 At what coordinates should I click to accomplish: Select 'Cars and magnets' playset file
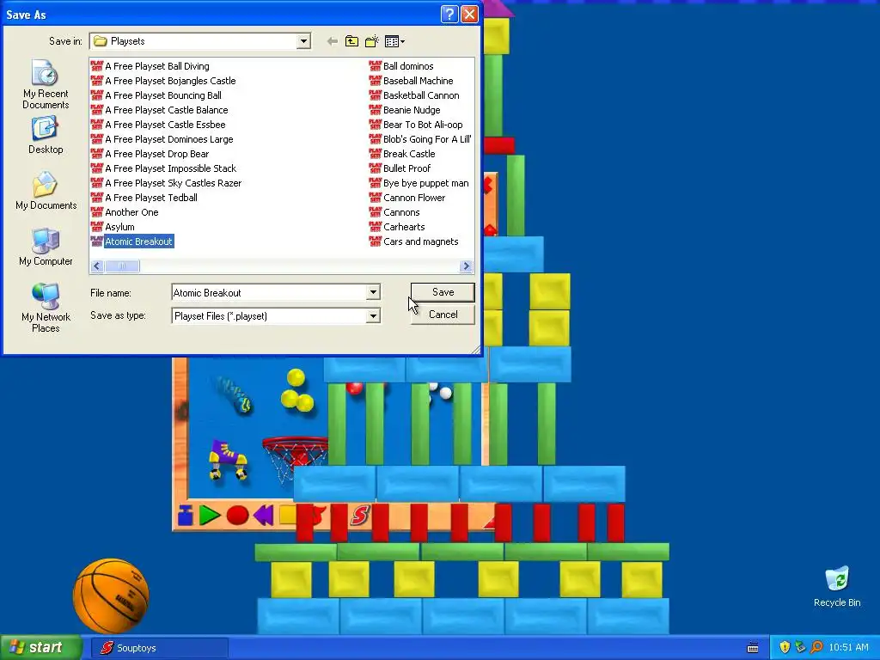414,241
